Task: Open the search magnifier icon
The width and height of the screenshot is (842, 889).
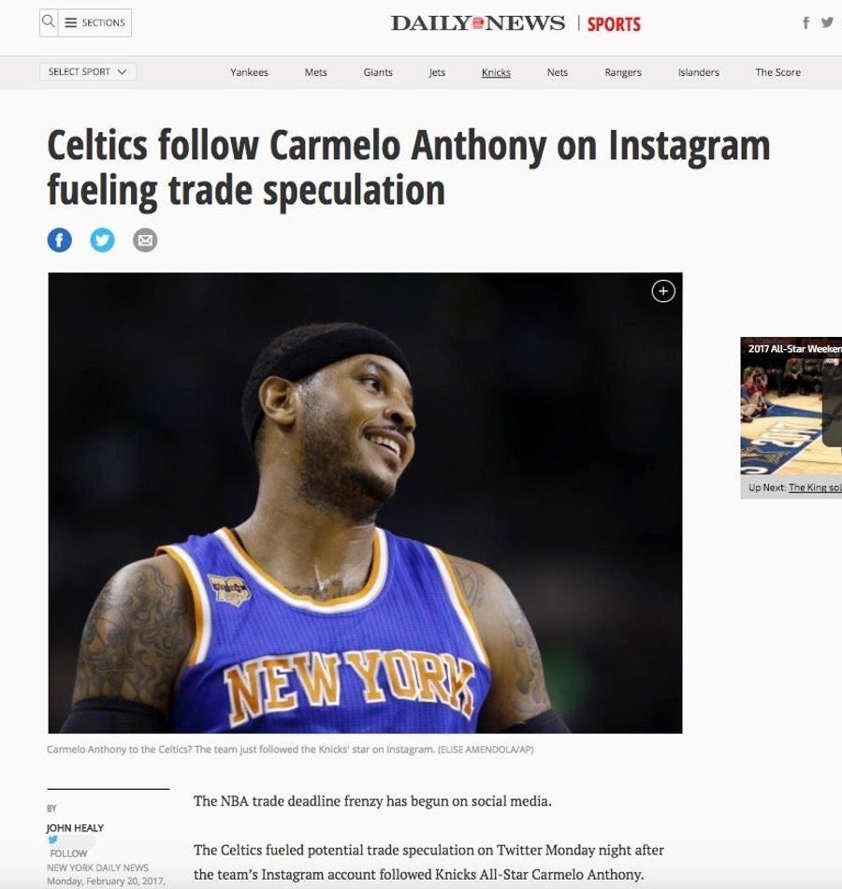Action: (x=49, y=22)
